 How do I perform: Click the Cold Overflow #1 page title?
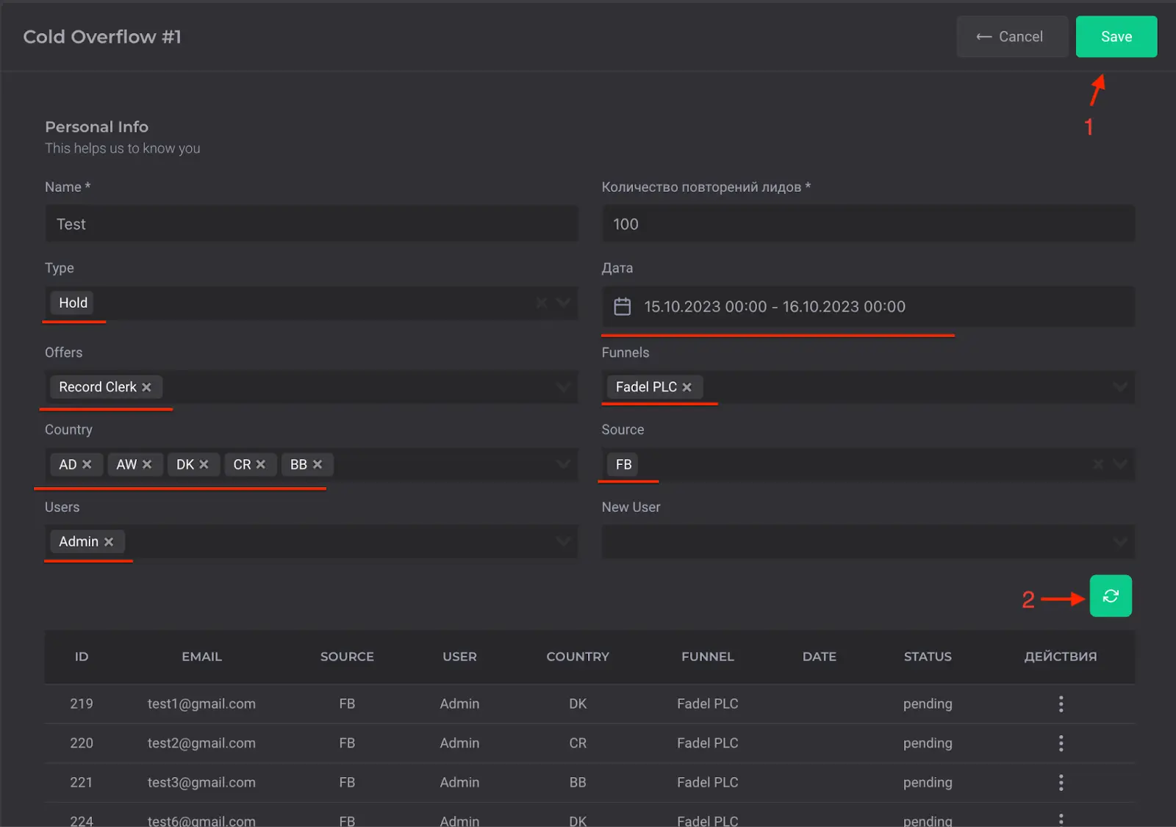coord(102,37)
